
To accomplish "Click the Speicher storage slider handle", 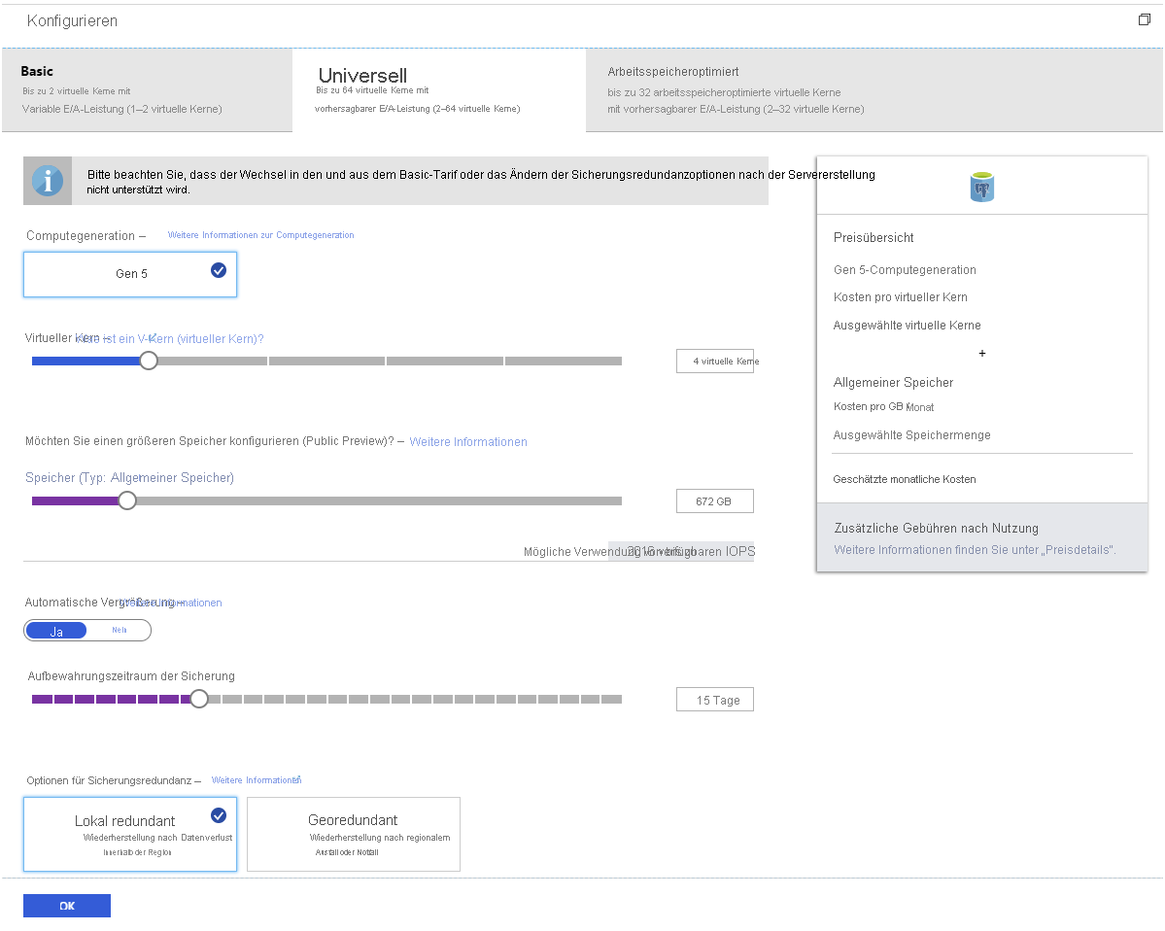I will tap(126, 500).
